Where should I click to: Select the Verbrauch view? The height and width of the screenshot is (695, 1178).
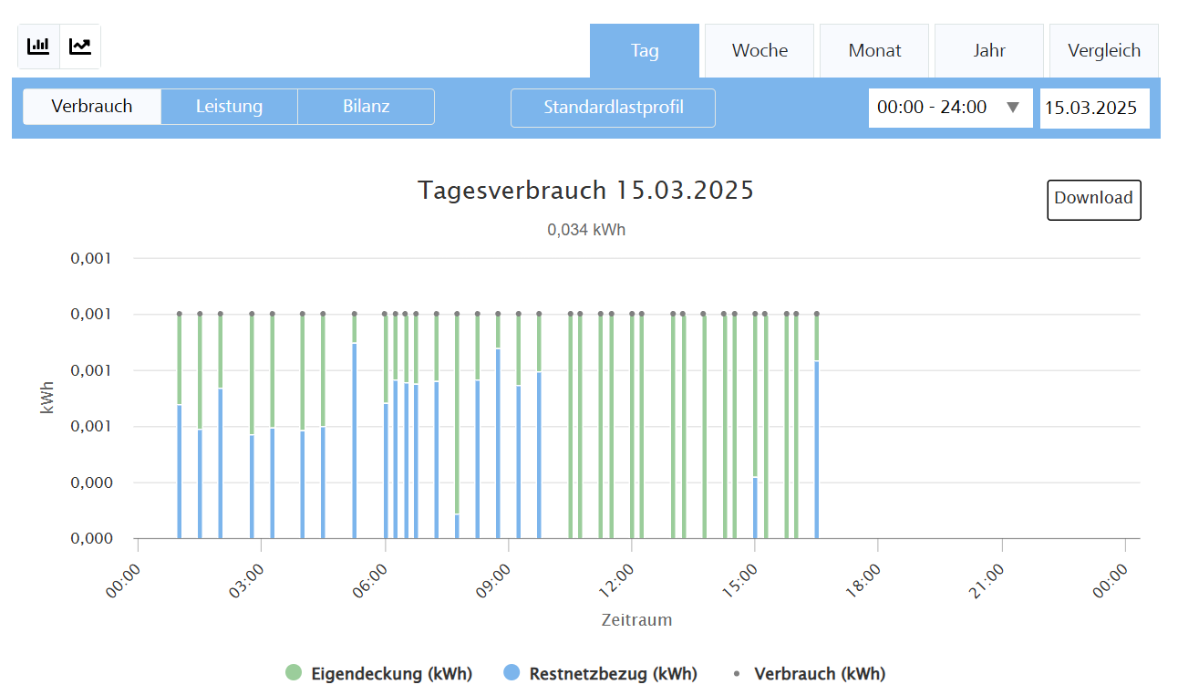point(92,107)
